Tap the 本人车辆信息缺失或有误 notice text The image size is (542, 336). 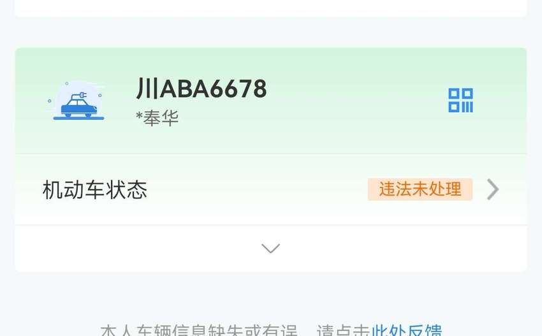click(x=199, y=330)
